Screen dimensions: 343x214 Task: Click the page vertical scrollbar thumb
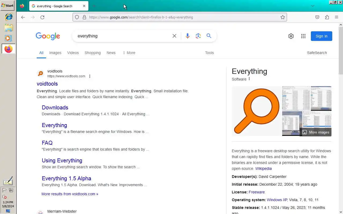point(341,51)
